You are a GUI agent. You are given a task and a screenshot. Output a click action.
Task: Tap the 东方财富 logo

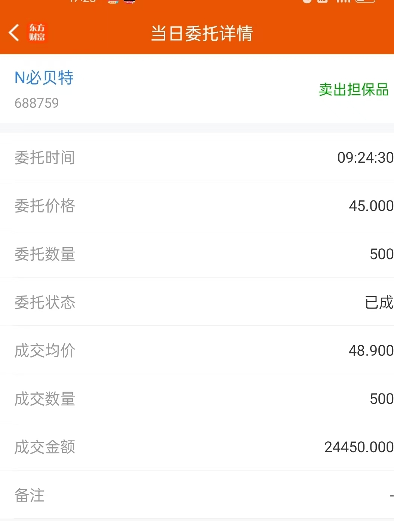37,33
